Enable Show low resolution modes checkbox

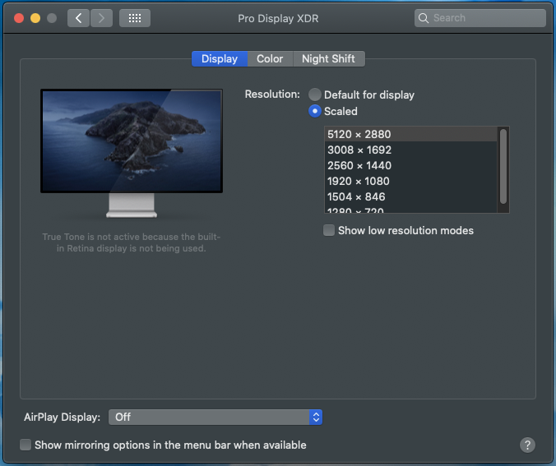329,230
